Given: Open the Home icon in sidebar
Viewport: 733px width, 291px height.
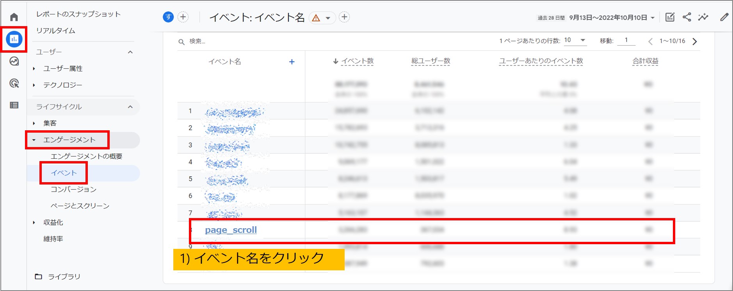Looking at the screenshot, I should [14, 17].
